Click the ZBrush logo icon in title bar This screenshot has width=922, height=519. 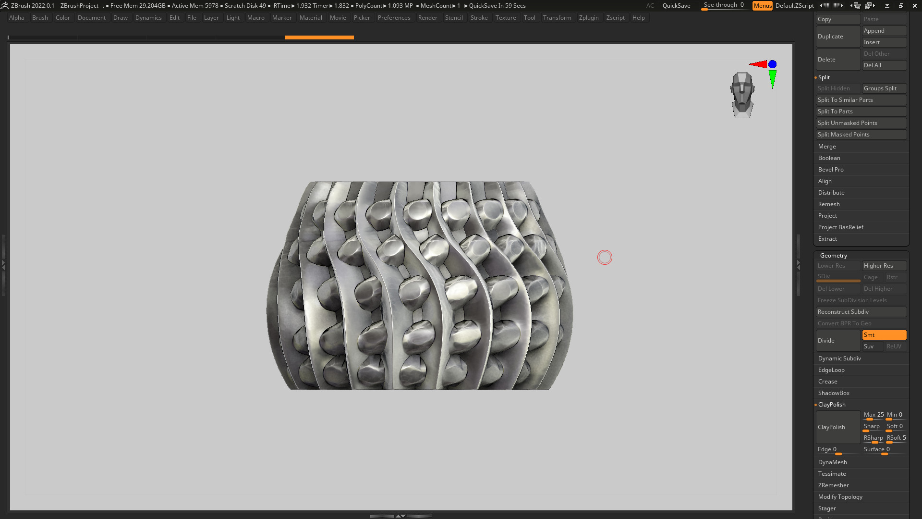pos(4,5)
